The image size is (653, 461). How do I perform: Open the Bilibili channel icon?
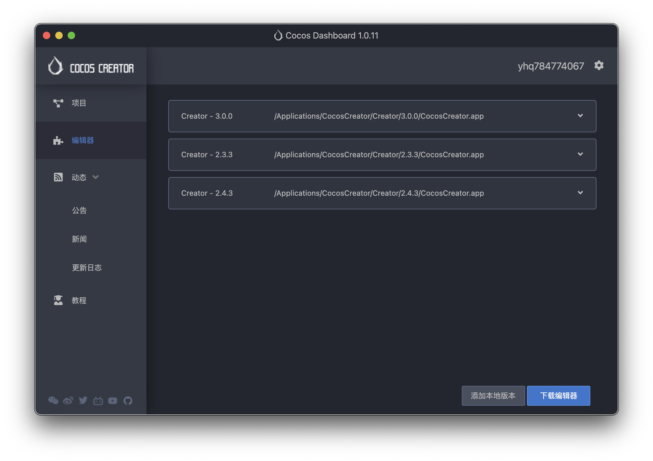click(x=98, y=401)
